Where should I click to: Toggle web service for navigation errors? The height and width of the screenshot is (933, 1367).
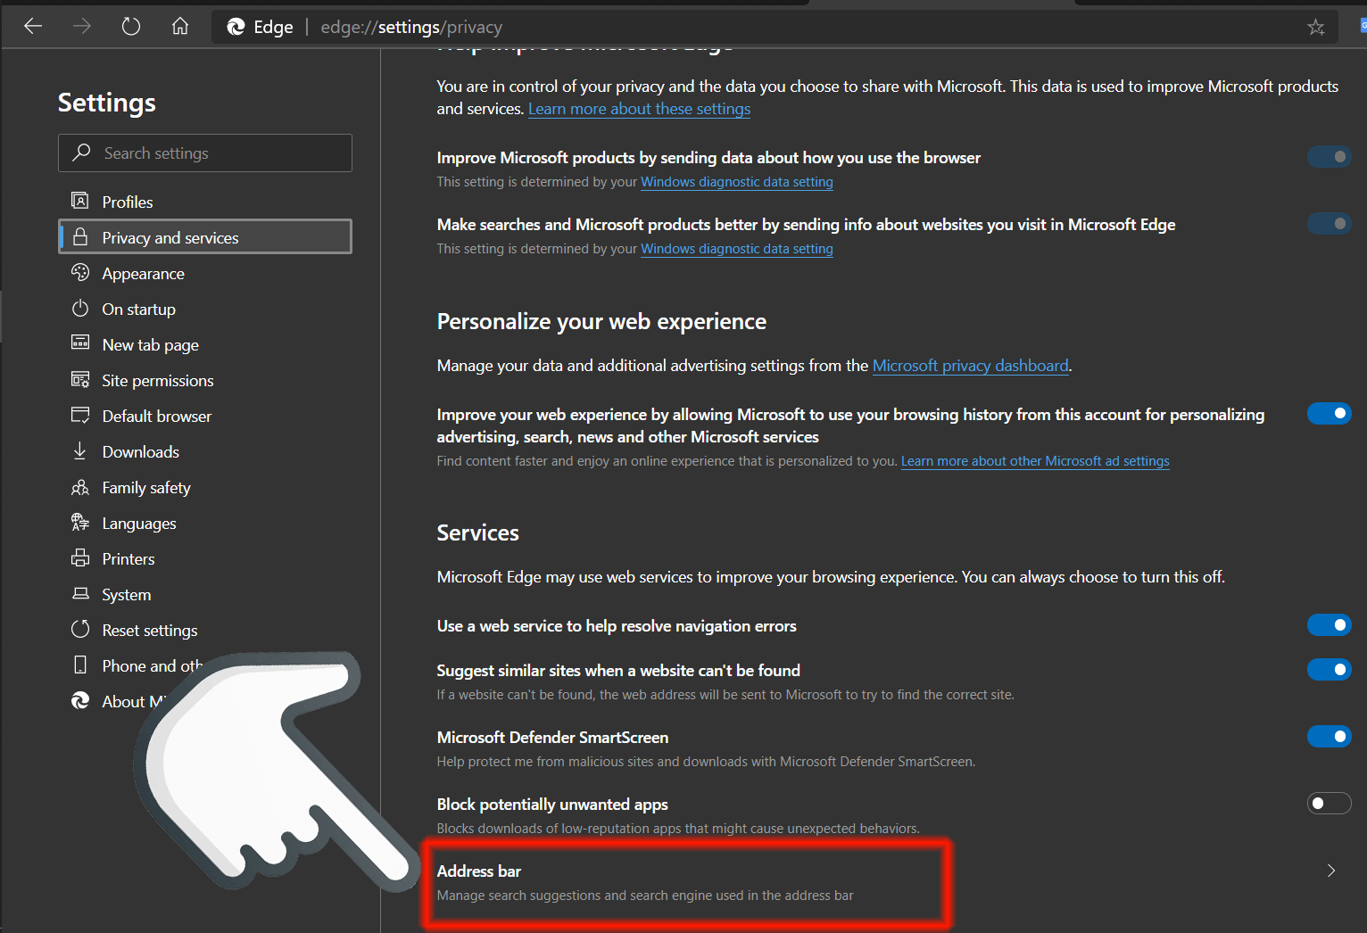[x=1330, y=625]
